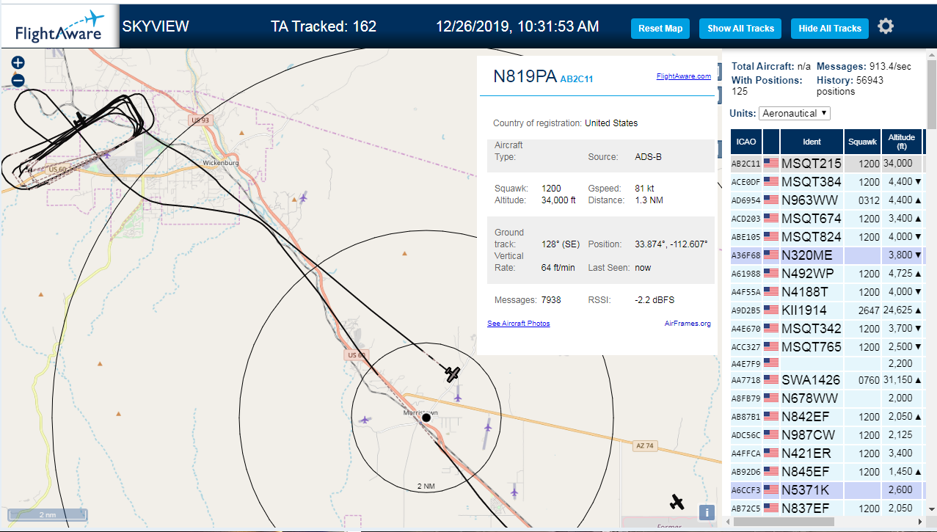Select the white aircraft icon near Morristown
This screenshot has width=937, height=532.
pyautogui.click(x=453, y=374)
